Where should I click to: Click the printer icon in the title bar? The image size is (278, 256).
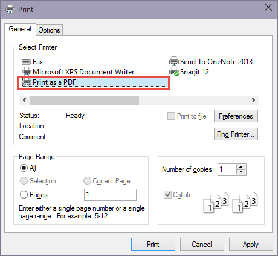10,10
